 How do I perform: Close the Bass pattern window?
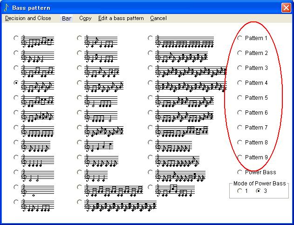[x=286, y=8]
